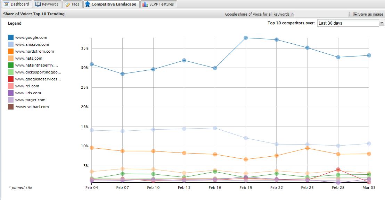Viewport: 385px width, 200px height.
Task: Click the Mar 03 data point on amazon line
Action: (369, 143)
